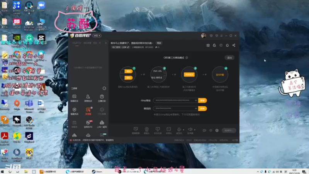Open File Explorer from the taskbar
309x174 pixels.
point(26,172)
